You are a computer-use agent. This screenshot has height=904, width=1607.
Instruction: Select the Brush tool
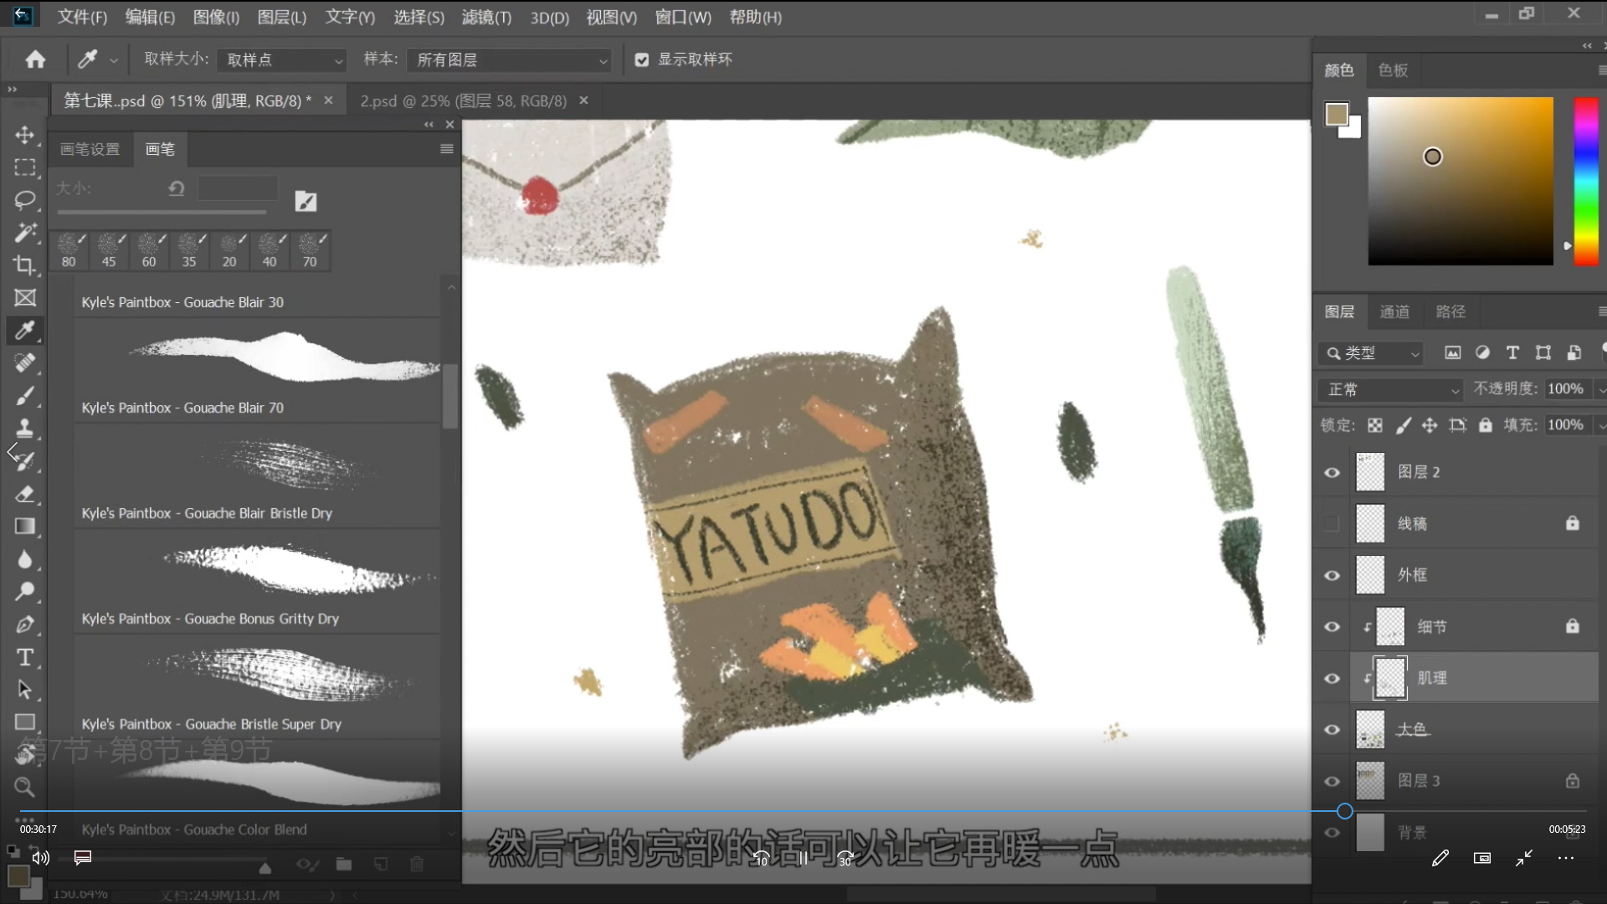[x=25, y=396]
